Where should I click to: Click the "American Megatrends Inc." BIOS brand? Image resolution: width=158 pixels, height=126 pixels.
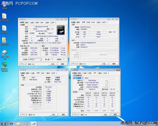coord(99,43)
